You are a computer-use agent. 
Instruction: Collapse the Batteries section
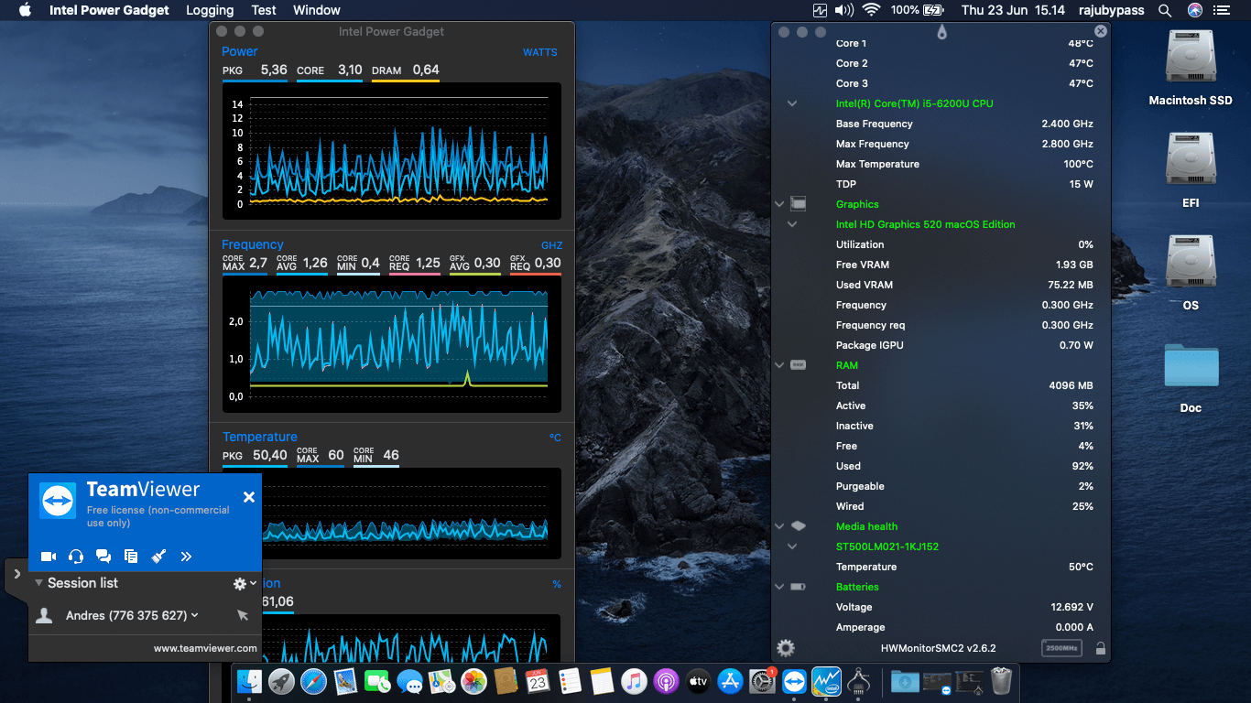[x=779, y=587]
